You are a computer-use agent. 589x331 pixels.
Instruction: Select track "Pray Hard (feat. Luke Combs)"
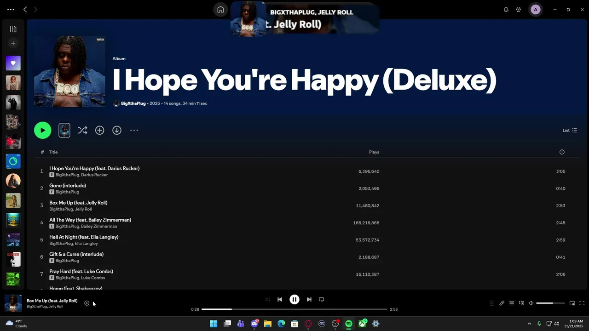pos(81,271)
